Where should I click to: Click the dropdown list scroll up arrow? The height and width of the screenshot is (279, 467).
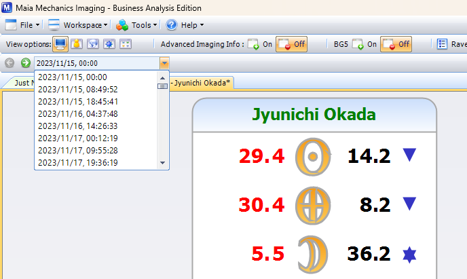click(x=162, y=77)
